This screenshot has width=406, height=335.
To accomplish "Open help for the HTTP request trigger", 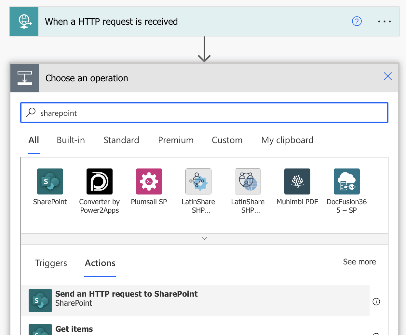I will (x=357, y=21).
